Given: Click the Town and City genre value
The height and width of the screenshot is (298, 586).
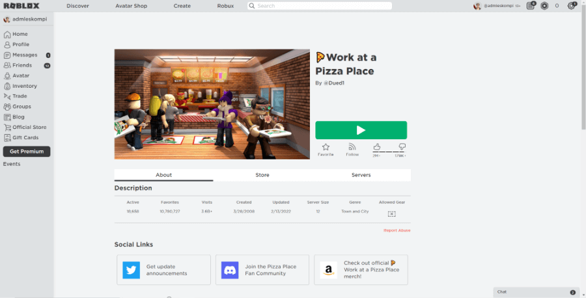Looking at the screenshot, I should coord(355,211).
